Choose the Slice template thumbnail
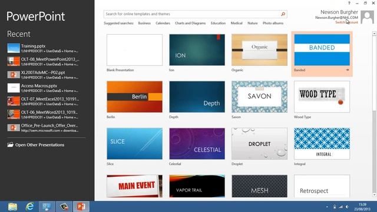Viewport: 377px width, 212px height. [x=134, y=144]
